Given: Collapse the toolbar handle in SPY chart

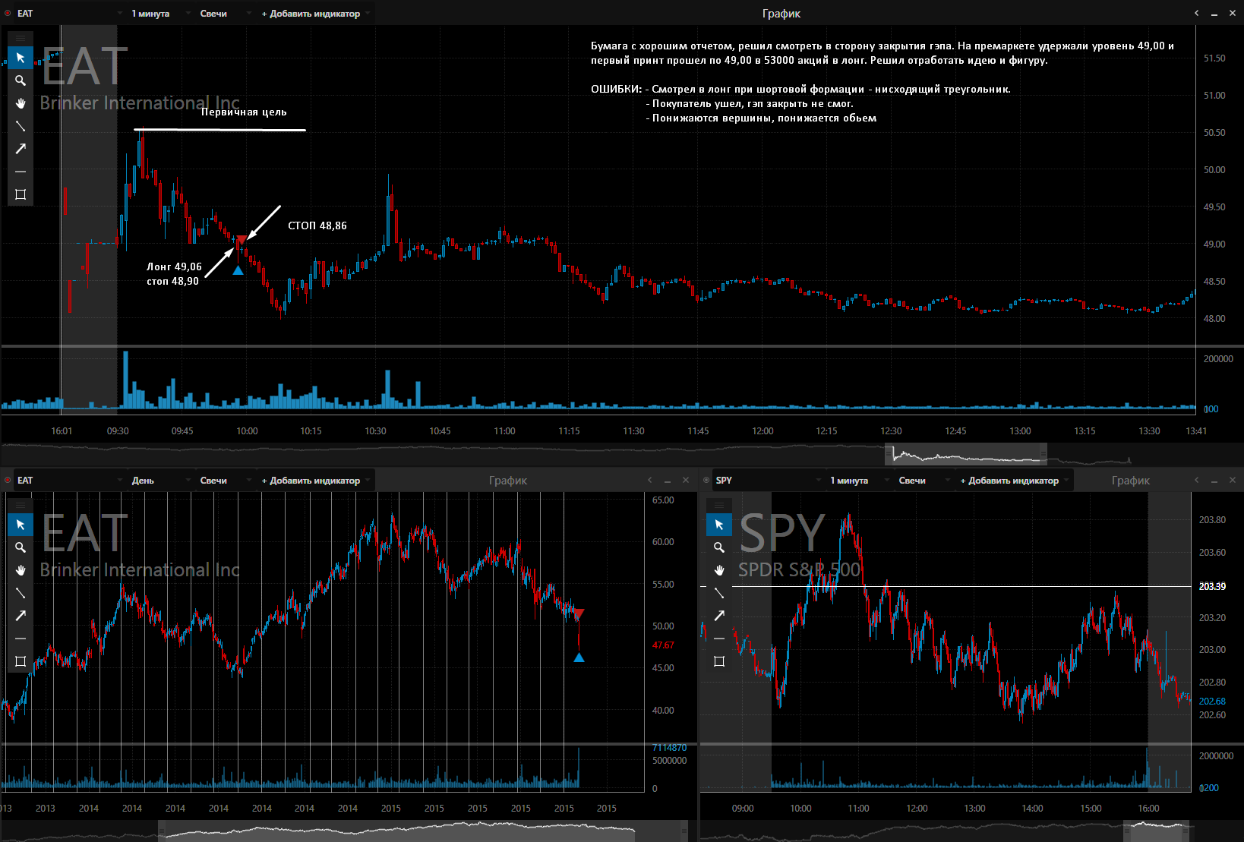Looking at the screenshot, I should [x=719, y=504].
